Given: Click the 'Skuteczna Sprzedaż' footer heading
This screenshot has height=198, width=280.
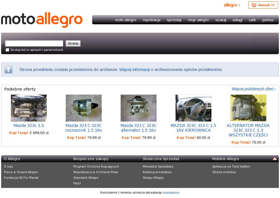Looking at the screenshot, I should (161, 159).
